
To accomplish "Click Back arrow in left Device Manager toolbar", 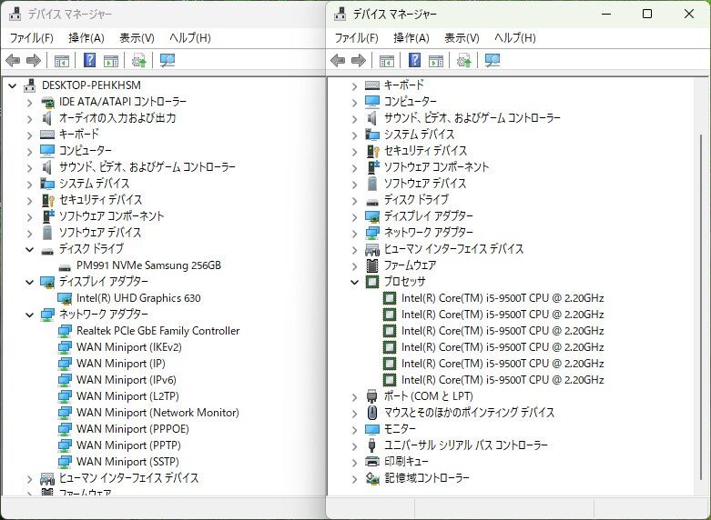I will point(13,60).
